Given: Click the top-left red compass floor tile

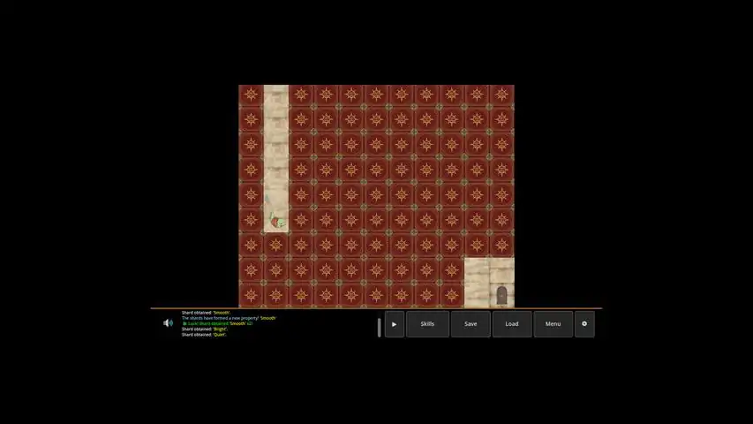Looking at the screenshot, I should pyautogui.click(x=251, y=95).
